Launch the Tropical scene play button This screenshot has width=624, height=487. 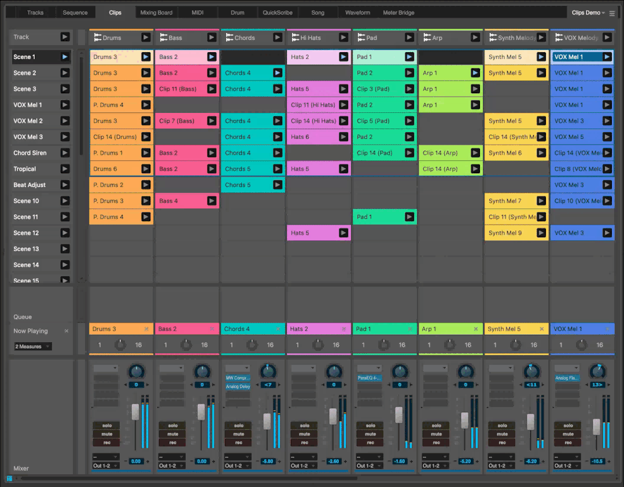click(65, 169)
